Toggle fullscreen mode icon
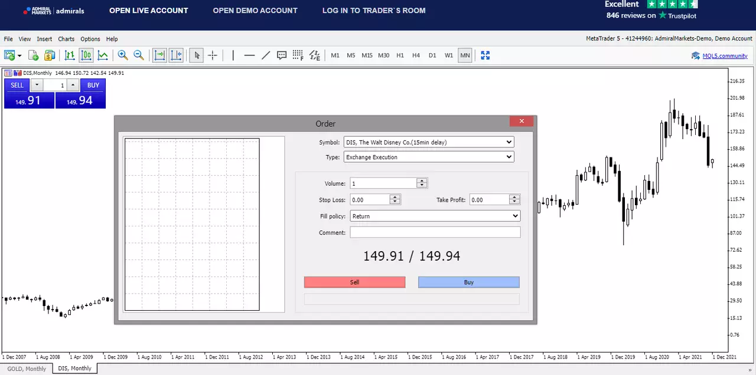Viewport: 756px width, 375px height. 485,55
